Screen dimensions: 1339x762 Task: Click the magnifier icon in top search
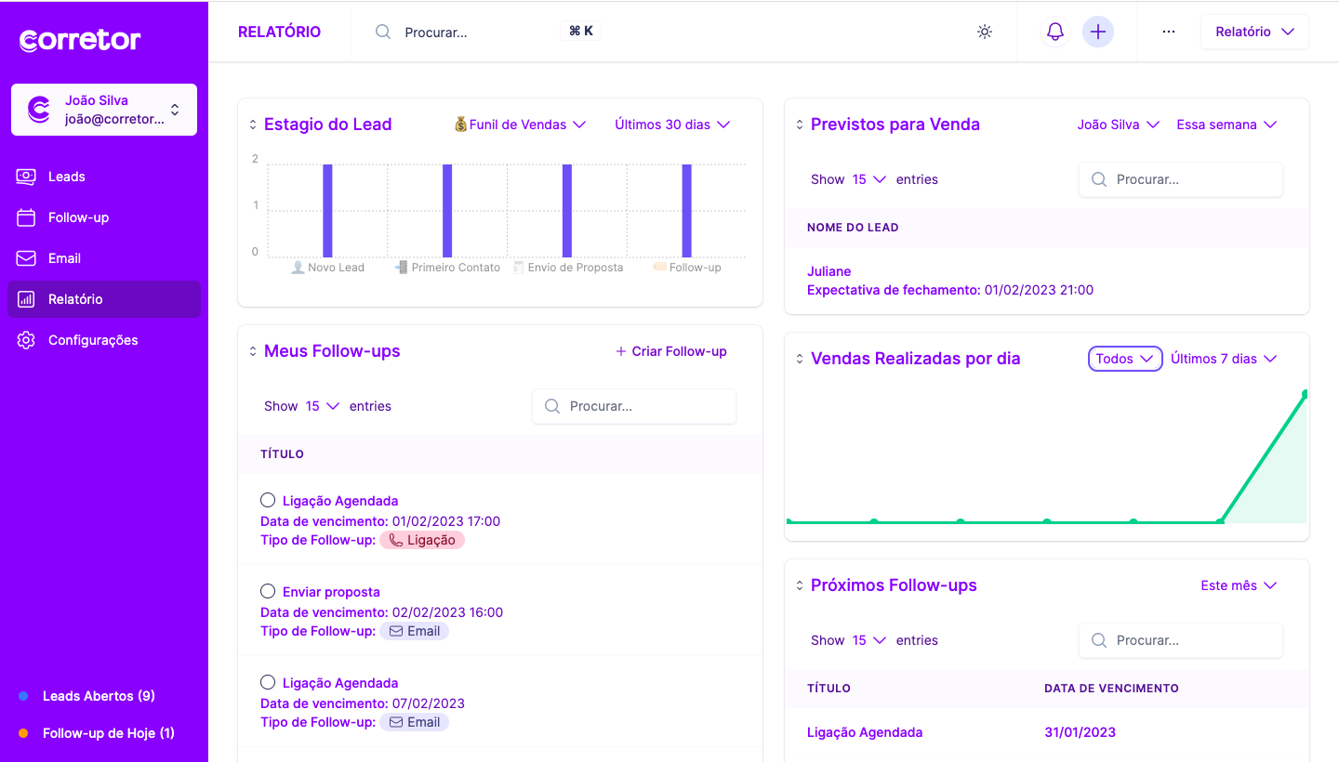coord(383,32)
